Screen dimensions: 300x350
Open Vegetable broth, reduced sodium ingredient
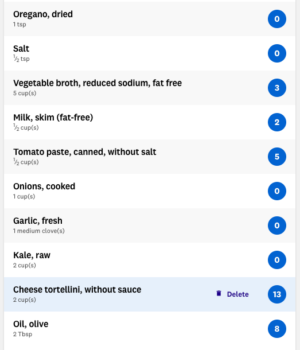coord(150,88)
